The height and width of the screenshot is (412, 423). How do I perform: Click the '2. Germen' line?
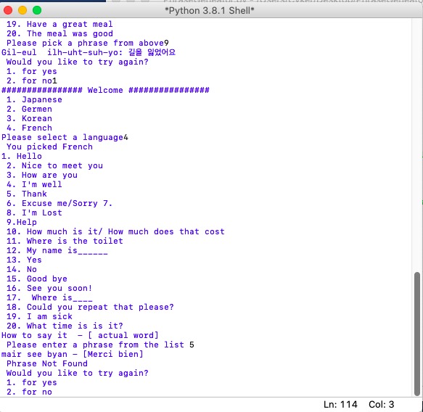click(x=29, y=109)
